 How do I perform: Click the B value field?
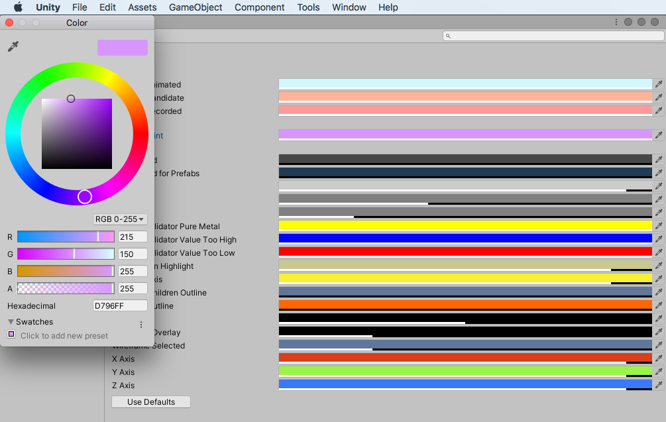(133, 271)
